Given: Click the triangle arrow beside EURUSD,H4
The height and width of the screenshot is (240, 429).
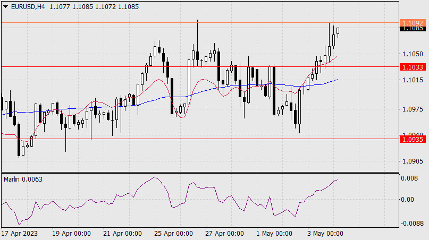Looking at the screenshot, I should 5,7.
